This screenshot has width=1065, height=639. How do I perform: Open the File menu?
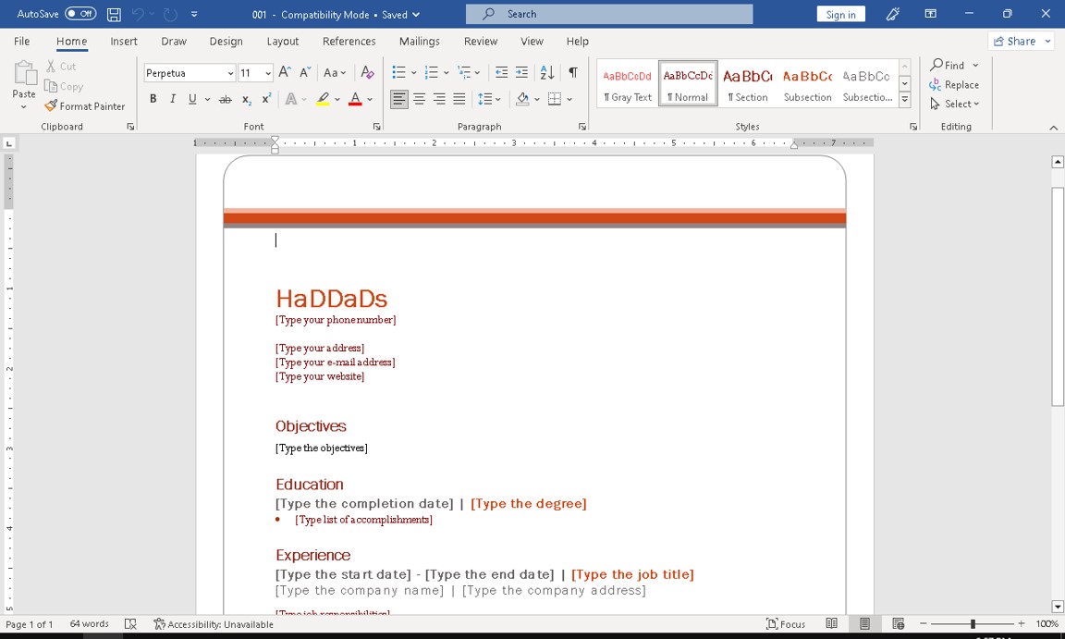pos(22,42)
